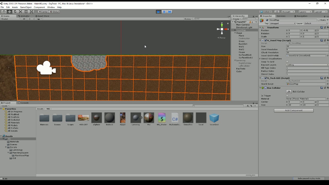Expand Stencil Visualizations foldout
Image resolution: width=329 pixels, height=185 pixels.
point(260,59)
